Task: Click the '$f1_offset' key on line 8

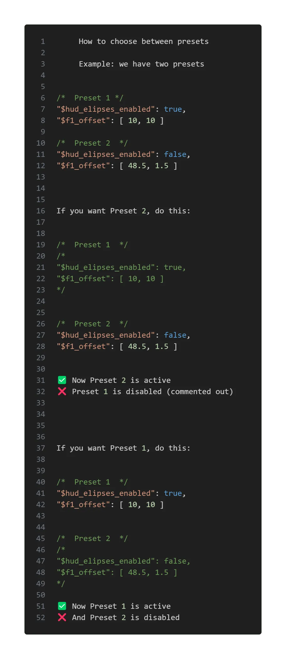Action: (83, 121)
